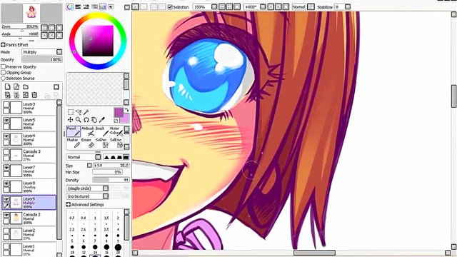Screen dimensions: 457x257
Task: Click the navigator thumbnail preview
Action: (x=31, y=13)
